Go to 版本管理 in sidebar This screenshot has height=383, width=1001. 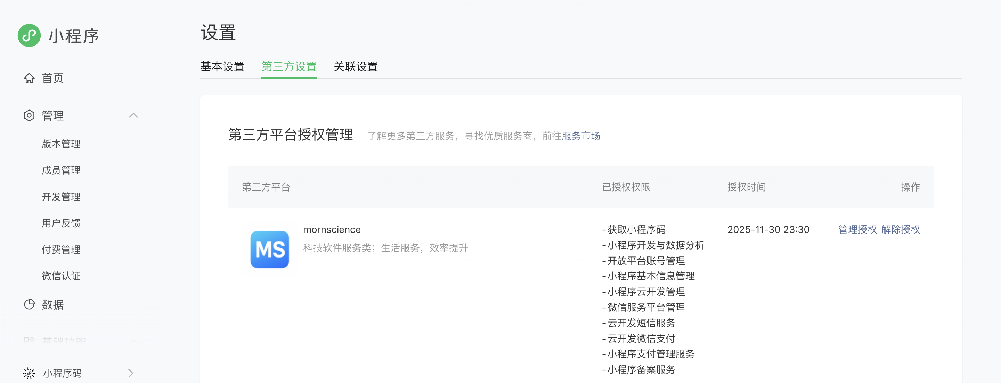click(61, 144)
